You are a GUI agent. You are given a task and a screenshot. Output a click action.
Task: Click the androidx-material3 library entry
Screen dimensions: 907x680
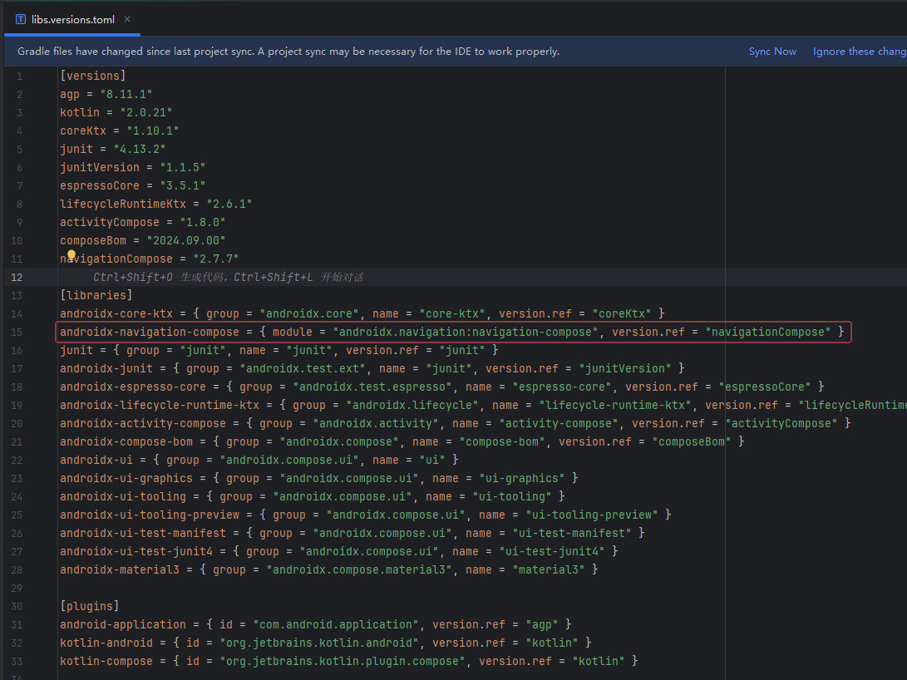click(x=329, y=570)
